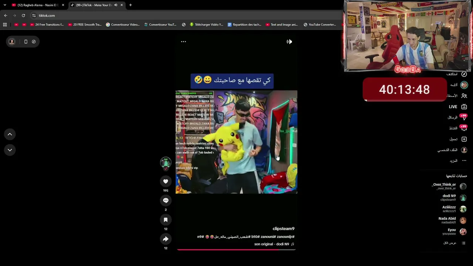Open the Aziiiizzz followed account

coord(454,209)
